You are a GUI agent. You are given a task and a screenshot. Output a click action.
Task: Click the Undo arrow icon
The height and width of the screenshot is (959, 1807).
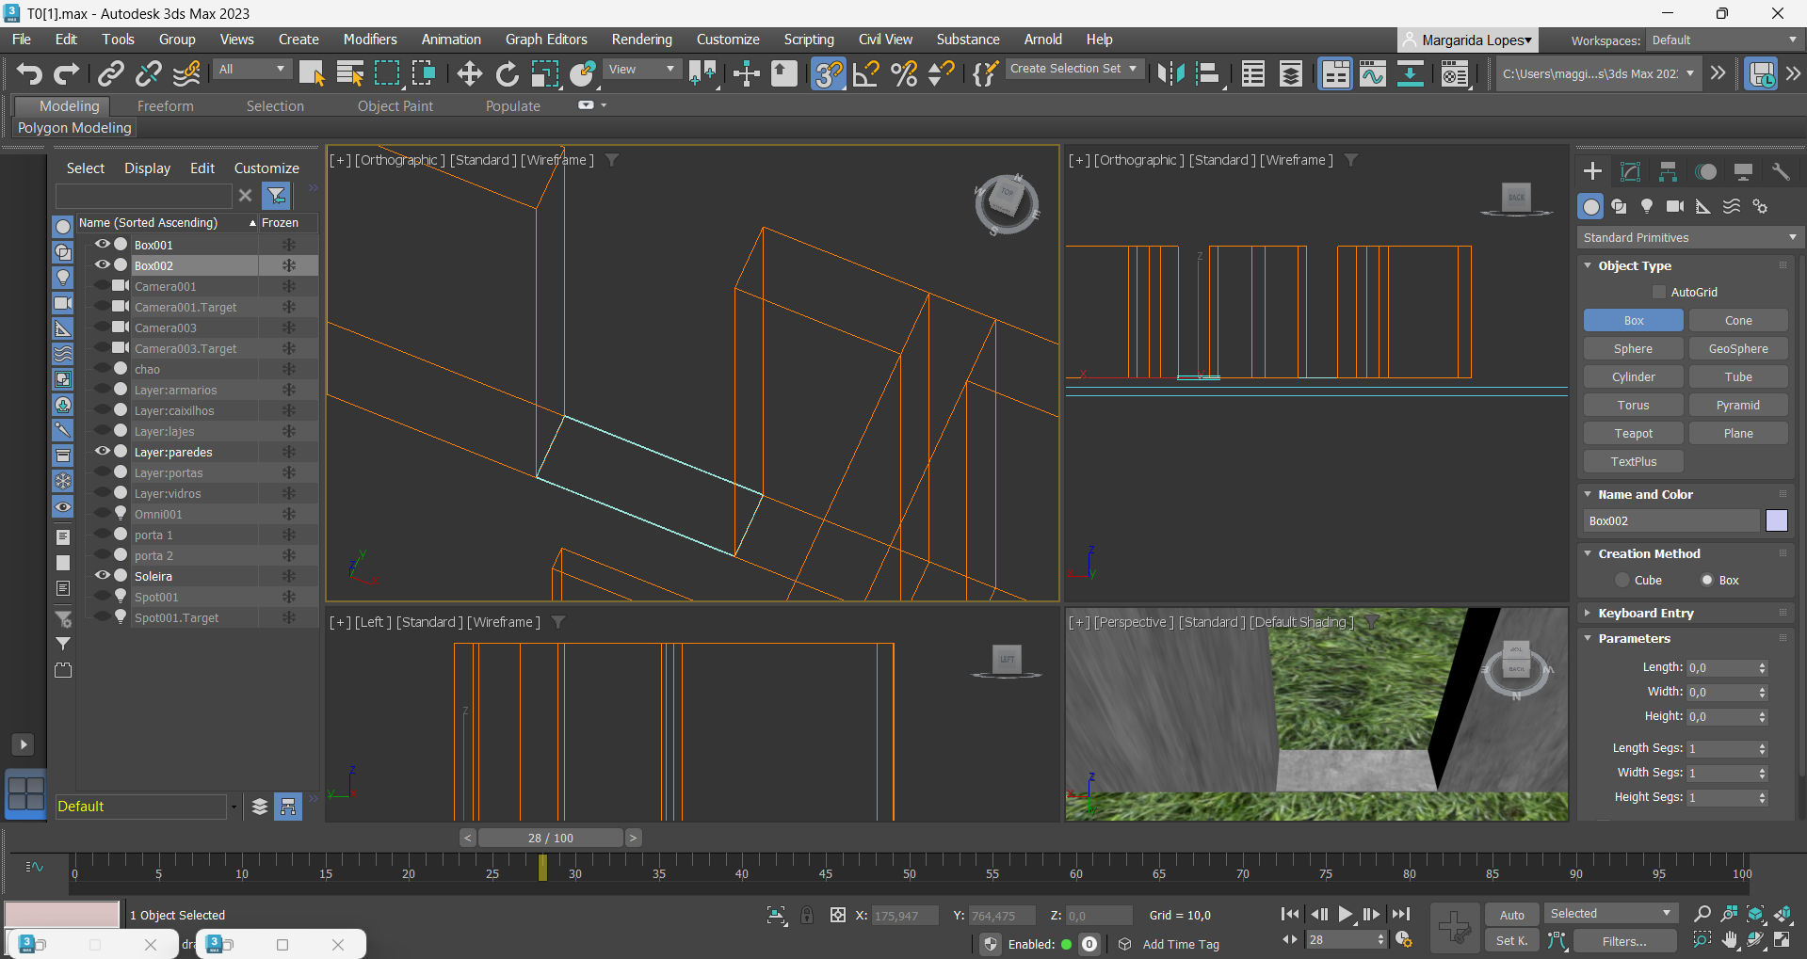tap(29, 73)
